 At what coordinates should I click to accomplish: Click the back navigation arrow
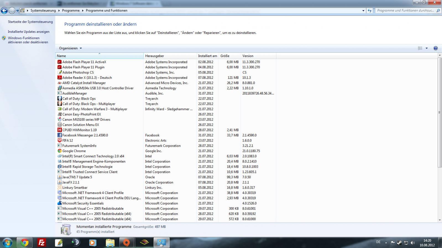(x=4, y=10)
